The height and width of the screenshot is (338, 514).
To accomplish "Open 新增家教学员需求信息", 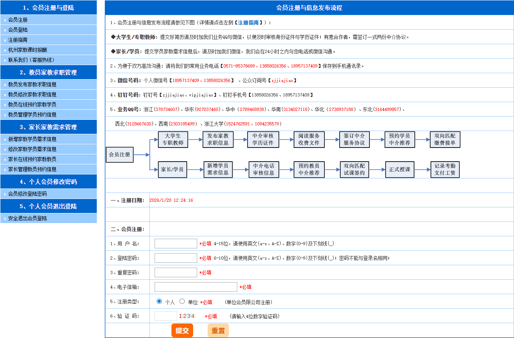I will click(x=32, y=139).
